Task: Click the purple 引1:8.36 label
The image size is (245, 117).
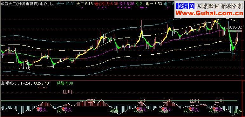Action: [127, 3]
